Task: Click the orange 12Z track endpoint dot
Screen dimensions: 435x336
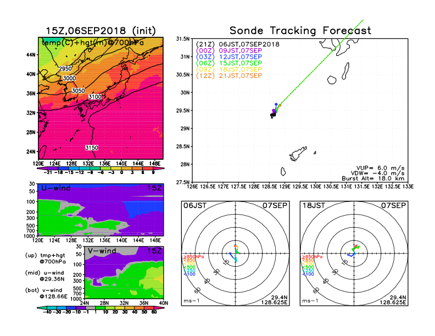Action: pos(280,105)
